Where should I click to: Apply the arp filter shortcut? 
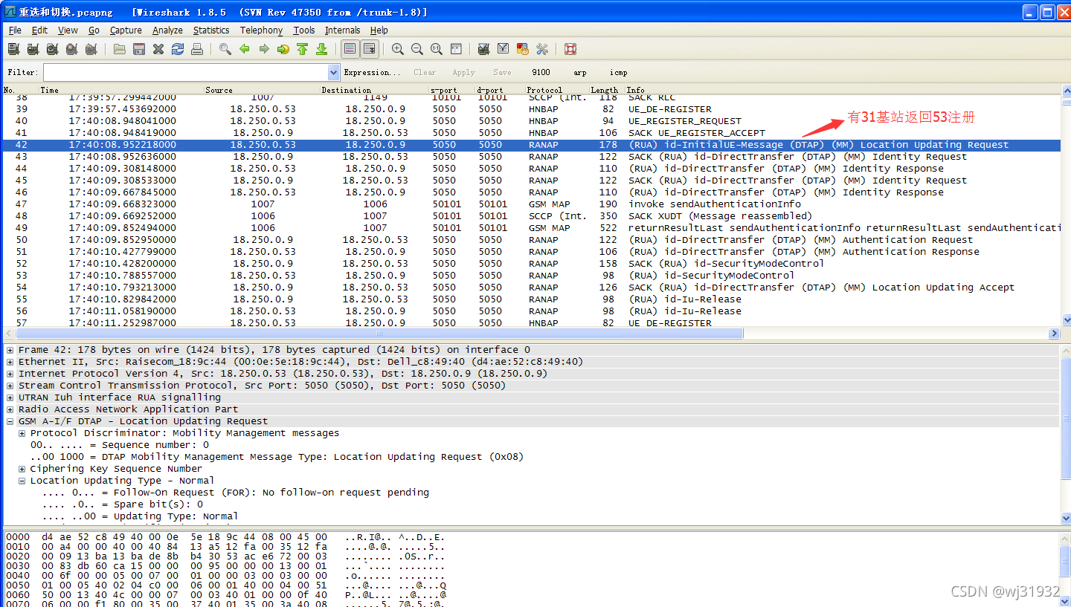tap(579, 72)
